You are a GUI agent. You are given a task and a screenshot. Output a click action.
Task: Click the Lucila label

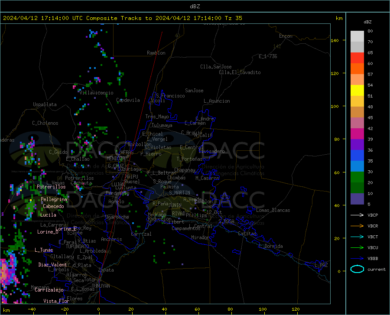pyautogui.click(x=48, y=215)
